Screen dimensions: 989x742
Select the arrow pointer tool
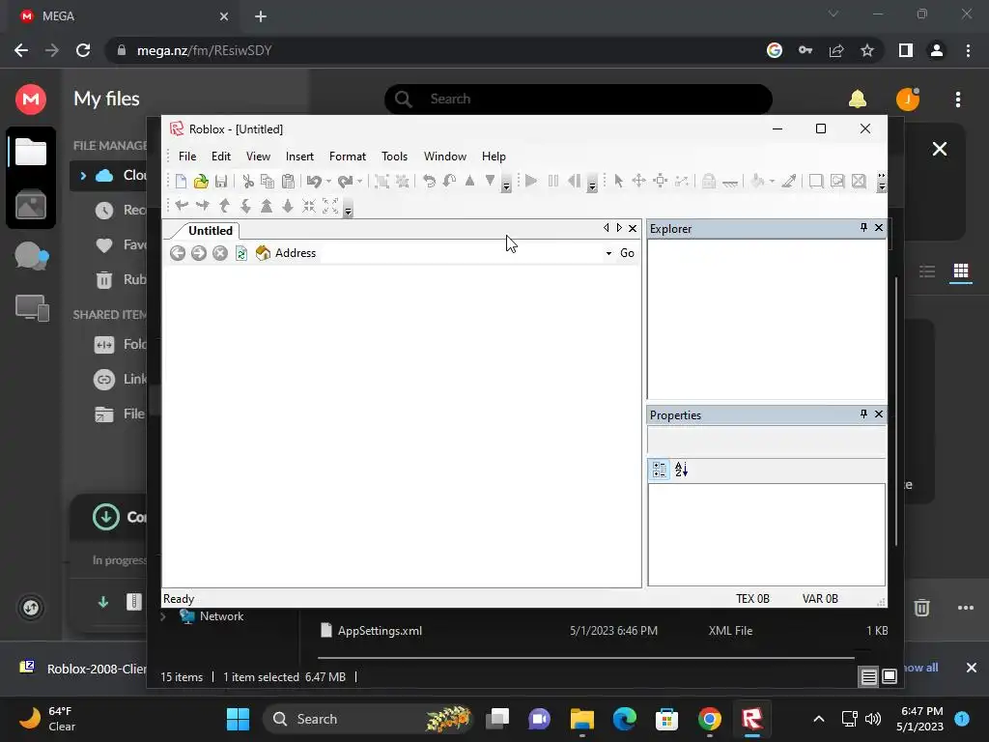pyautogui.click(x=619, y=182)
